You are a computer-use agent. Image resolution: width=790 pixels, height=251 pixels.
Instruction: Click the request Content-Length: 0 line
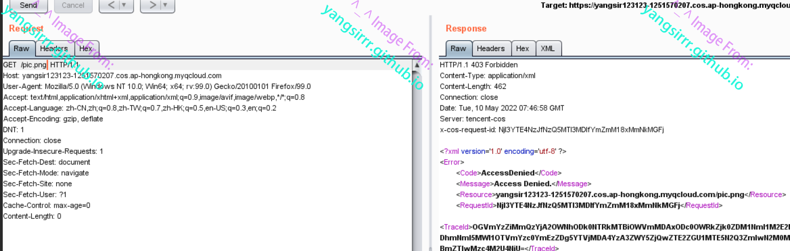(32, 216)
